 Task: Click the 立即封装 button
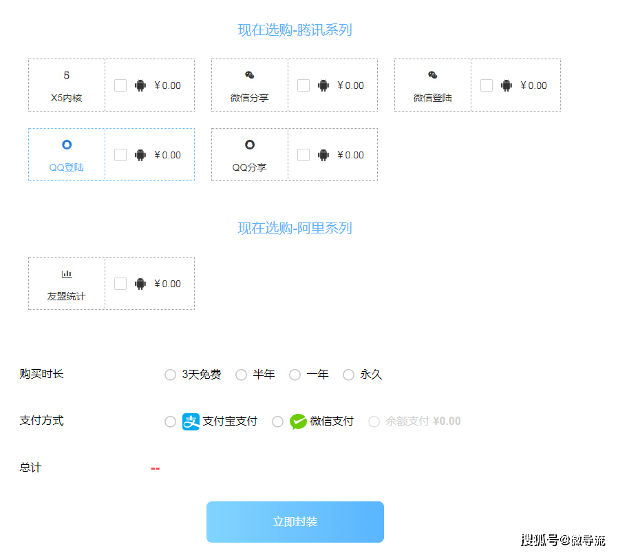pos(295,521)
